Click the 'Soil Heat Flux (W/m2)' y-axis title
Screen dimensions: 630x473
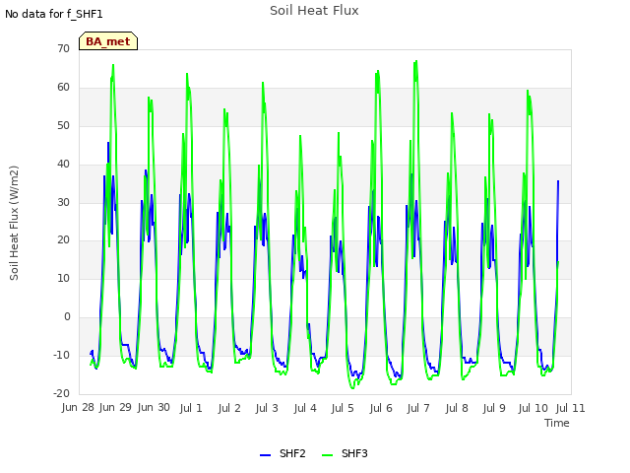click(x=14, y=224)
